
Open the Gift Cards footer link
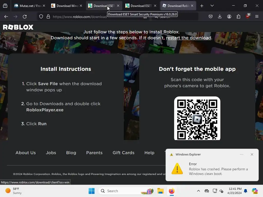point(124,153)
